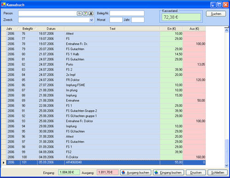This screenshot has width=230, height=178.
Task: Click the row selector arrow for row 101
Action: click(4, 162)
